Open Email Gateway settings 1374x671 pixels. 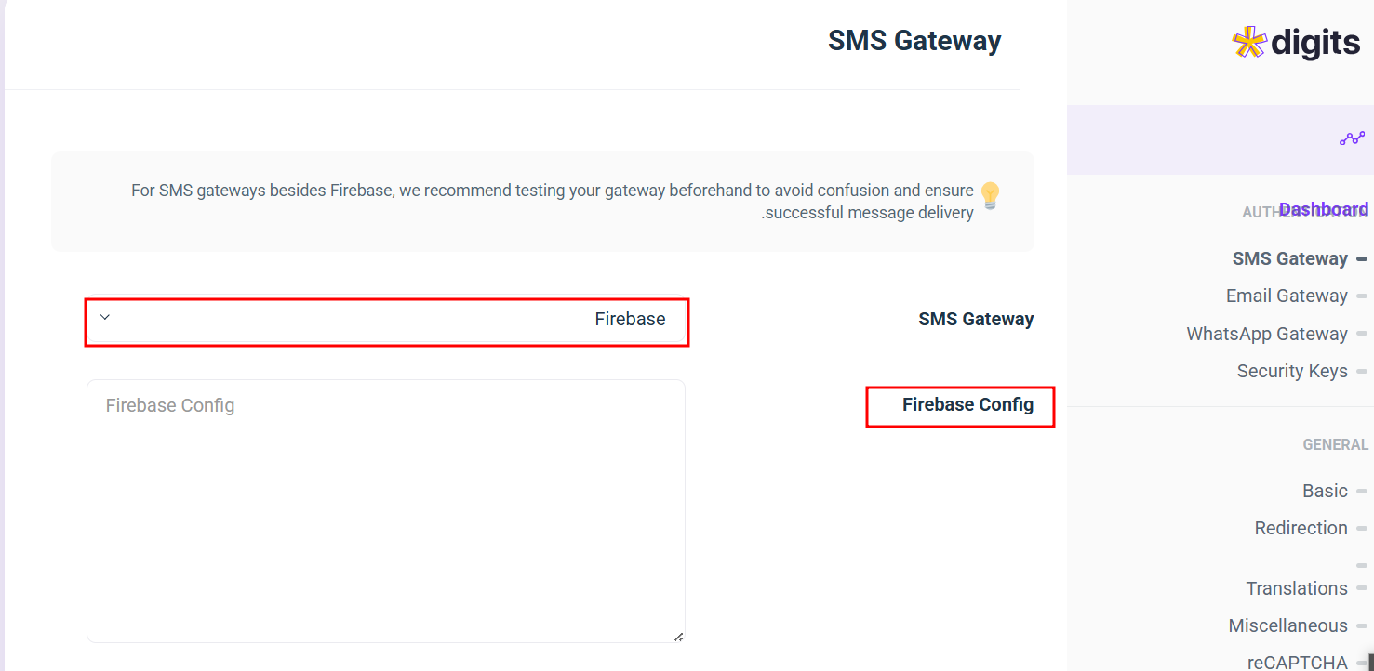tap(1287, 296)
